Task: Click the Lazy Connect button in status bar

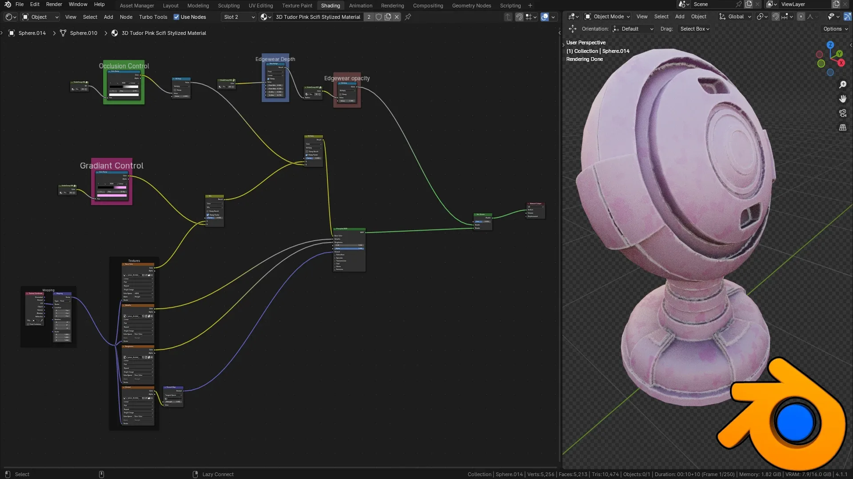Action: (x=217, y=474)
